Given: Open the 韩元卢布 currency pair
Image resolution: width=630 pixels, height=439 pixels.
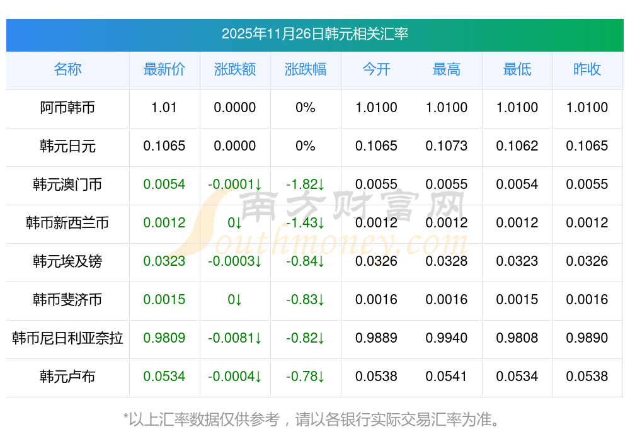Looking at the screenshot, I should click(67, 377).
